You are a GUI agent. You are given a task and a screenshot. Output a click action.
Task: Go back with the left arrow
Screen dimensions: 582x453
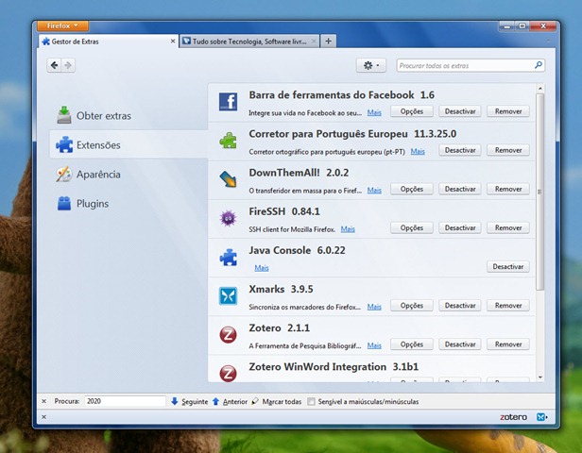click(x=54, y=65)
